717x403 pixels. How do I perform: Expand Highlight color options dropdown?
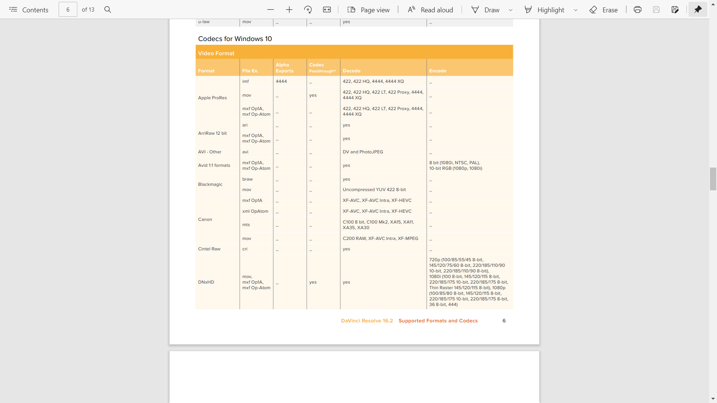(x=575, y=10)
